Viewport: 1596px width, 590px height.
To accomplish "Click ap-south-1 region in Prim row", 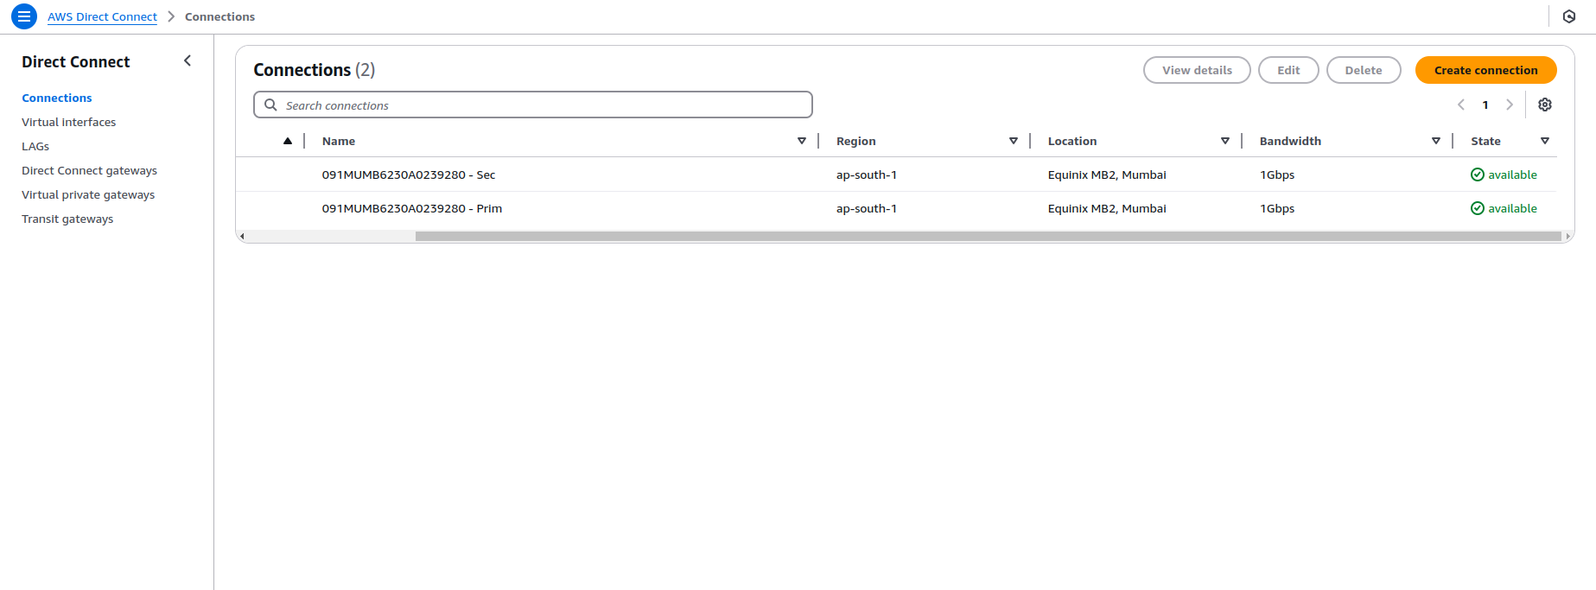I will (x=867, y=208).
